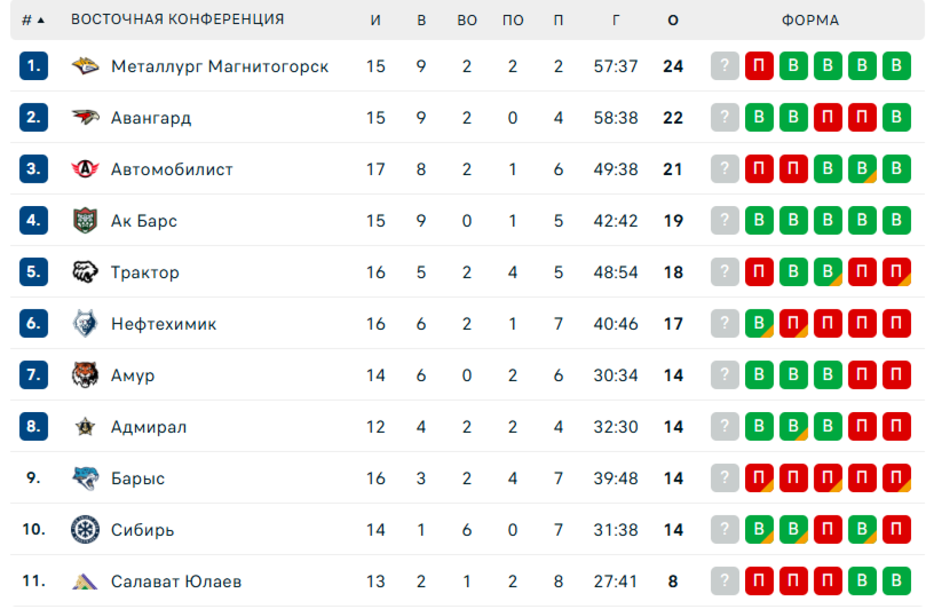
Task: Click the Амур tiger logo
Action: 85,375
